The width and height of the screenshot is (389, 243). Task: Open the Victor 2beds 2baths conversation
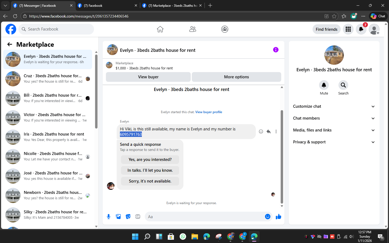tap(48, 118)
